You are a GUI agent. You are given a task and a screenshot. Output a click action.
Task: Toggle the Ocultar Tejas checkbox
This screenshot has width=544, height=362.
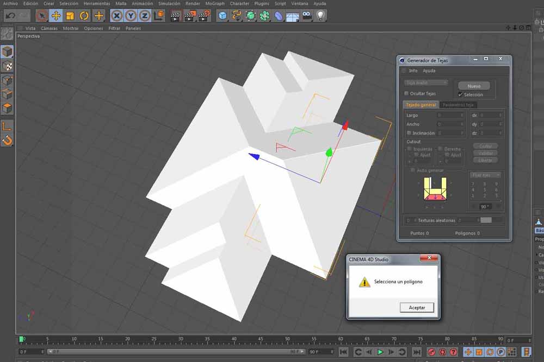point(406,93)
